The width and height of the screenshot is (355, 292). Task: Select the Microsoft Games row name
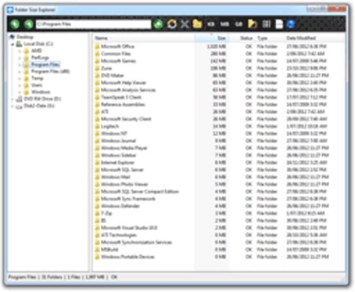pyautogui.click(x=118, y=61)
